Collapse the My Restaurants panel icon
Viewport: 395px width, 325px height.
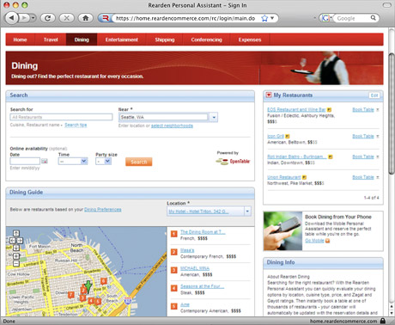(x=269, y=95)
